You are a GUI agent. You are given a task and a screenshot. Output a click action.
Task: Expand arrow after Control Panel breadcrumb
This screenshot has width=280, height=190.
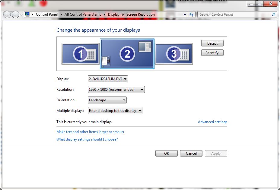tap(61, 14)
